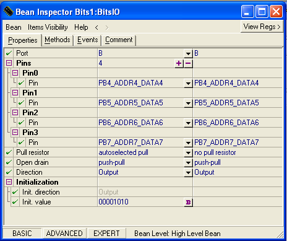Screen dimensions: 287x241
Task: Select the EXPERT view level
Action: (106, 234)
